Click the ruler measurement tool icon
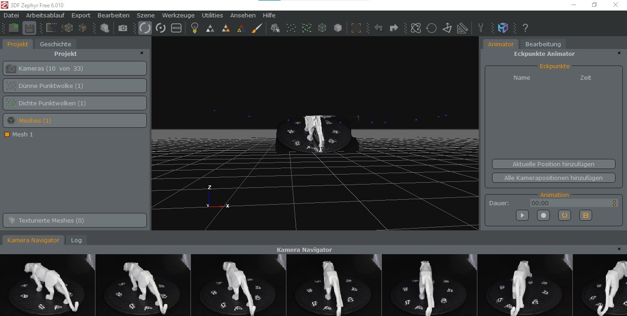The width and height of the screenshot is (627, 316). point(463,28)
